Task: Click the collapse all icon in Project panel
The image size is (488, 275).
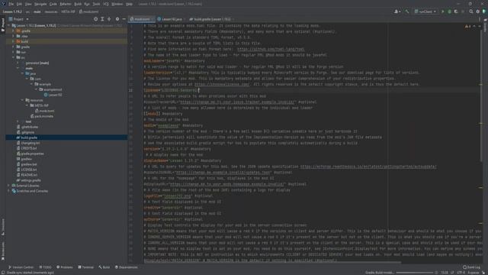Action: 109,19
